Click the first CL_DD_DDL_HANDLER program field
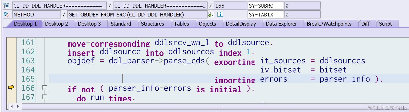 59,6
